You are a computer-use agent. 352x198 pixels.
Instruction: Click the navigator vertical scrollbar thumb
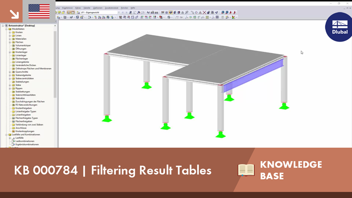pos(55,64)
